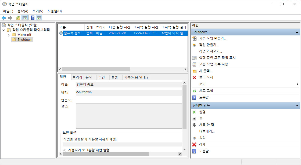Click the 실행 중인 모든 작업 표시 icon
The height and width of the screenshot is (165, 301).
(x=195, y=58)
